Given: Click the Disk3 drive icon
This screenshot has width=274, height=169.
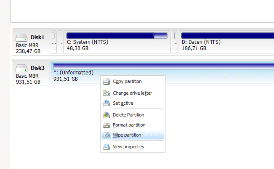Looking at the screenshot, I should [21, 68].
